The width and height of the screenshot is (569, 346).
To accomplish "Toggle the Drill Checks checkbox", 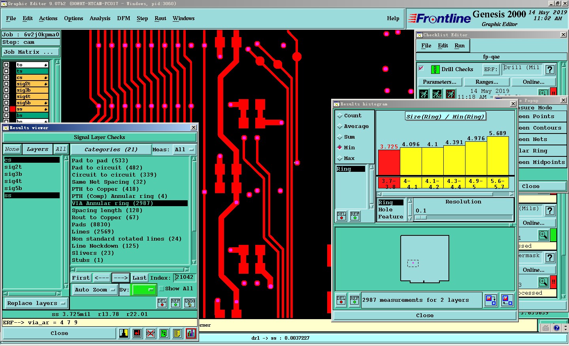I will coord(421,68).
